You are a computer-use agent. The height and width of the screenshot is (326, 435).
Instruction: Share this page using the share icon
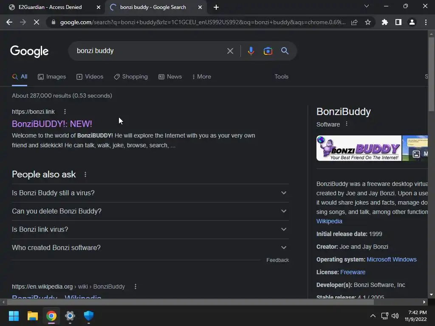354,22
